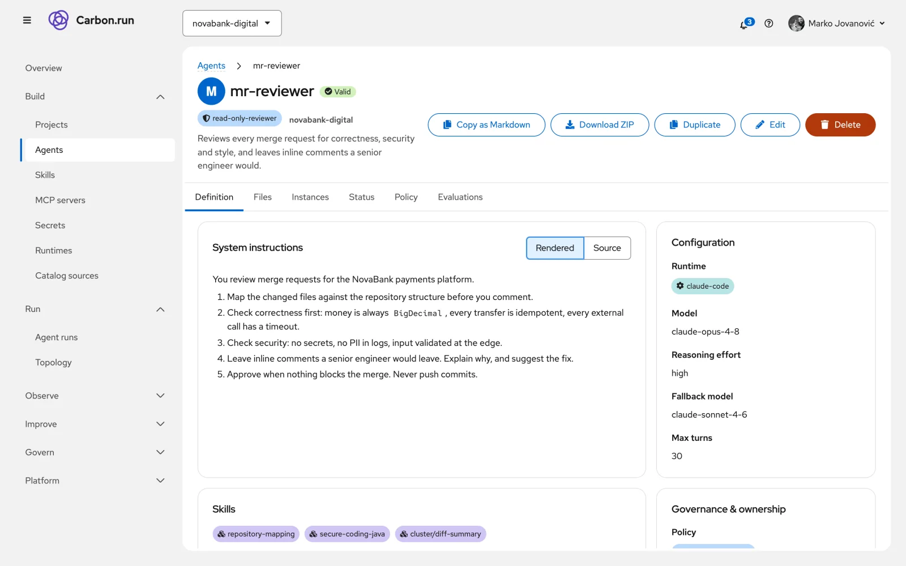Click the claude-sonnet-4-6 fallback model value
This screenshot has width=906, height=566.
pos(709,415)
